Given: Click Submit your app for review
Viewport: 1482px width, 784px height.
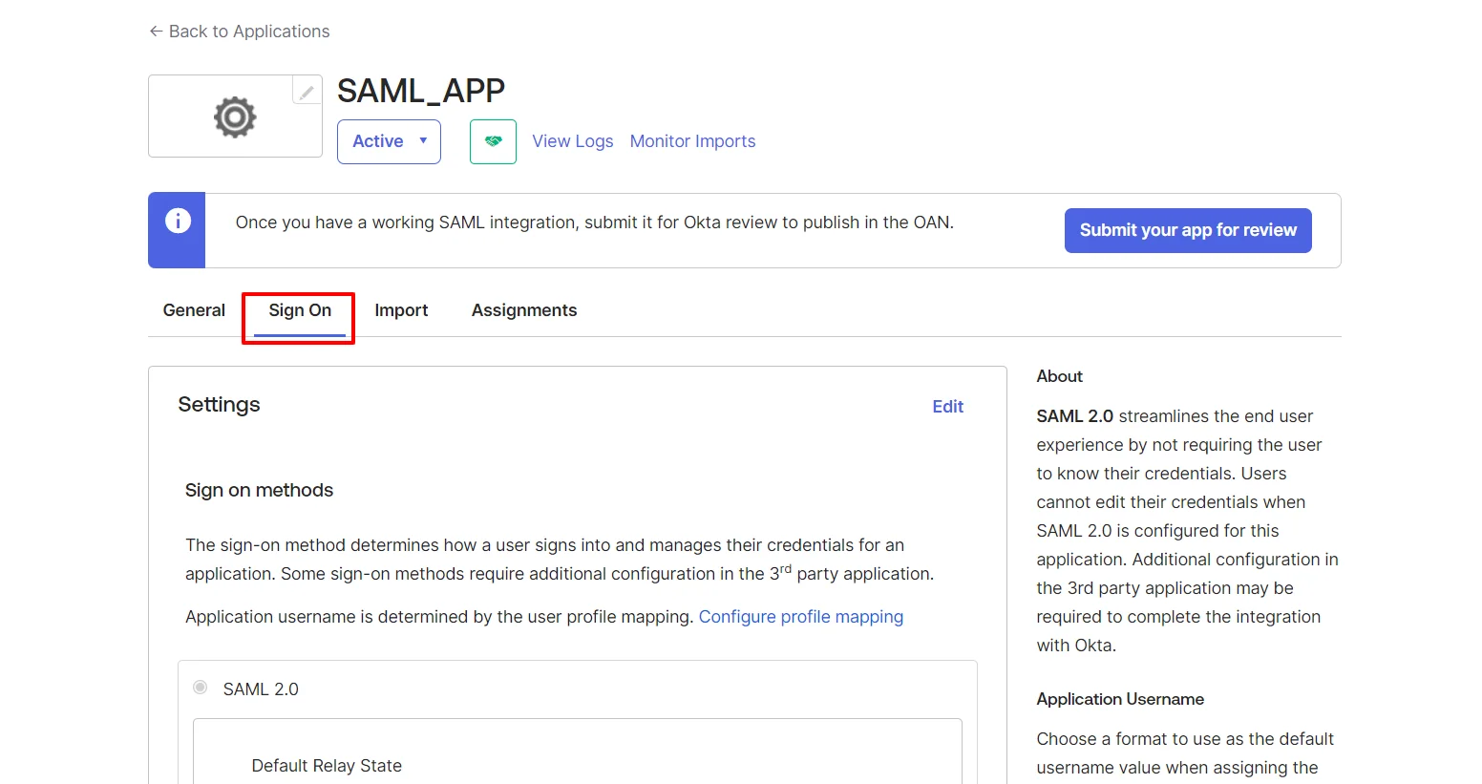Looking at the screenshot, I should (x=1187, y=230).
